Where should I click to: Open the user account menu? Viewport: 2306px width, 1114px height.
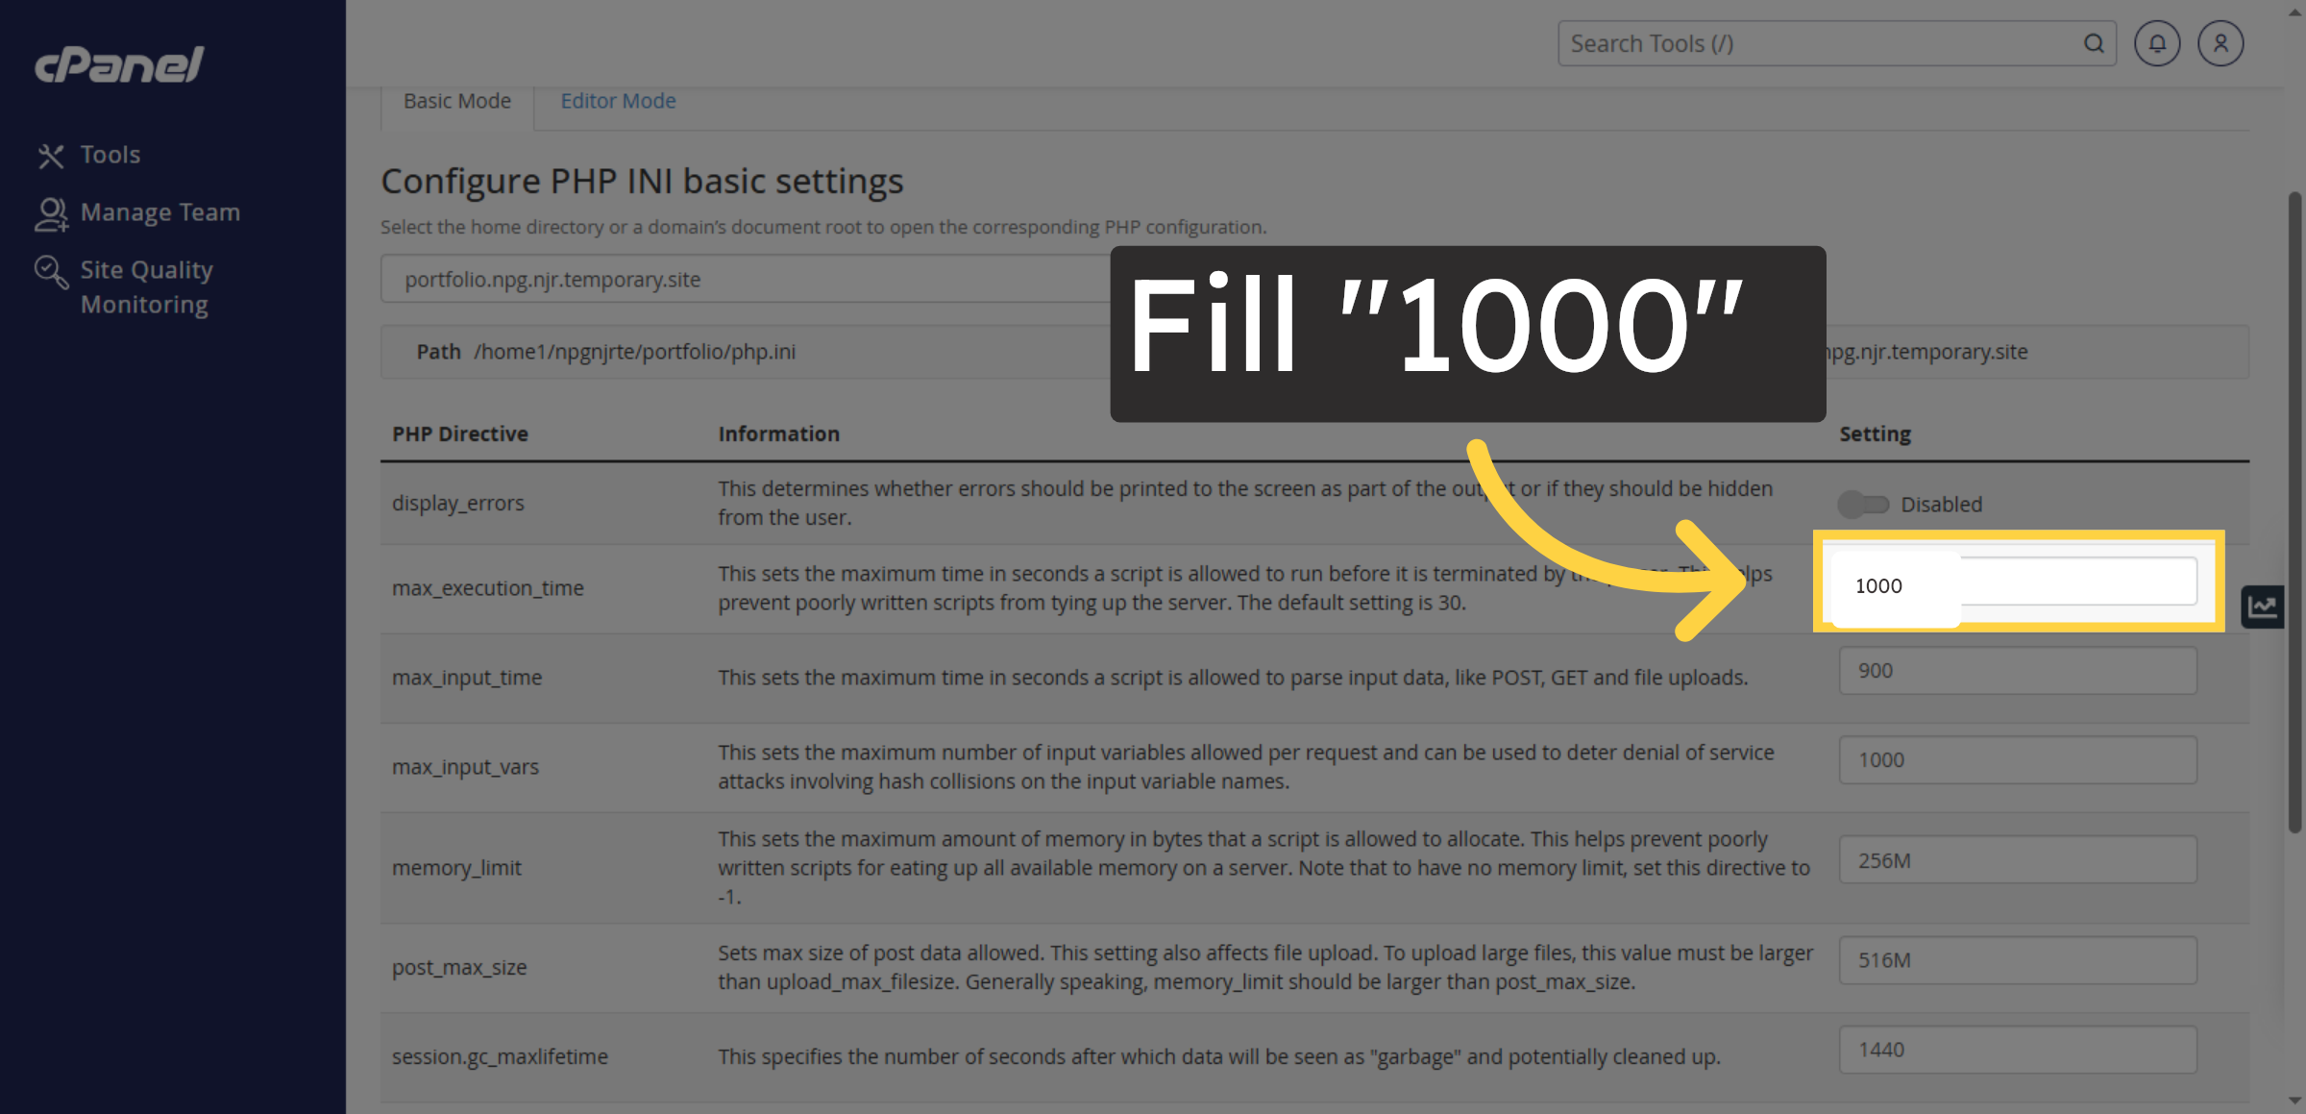click(x=2220, y=44)
